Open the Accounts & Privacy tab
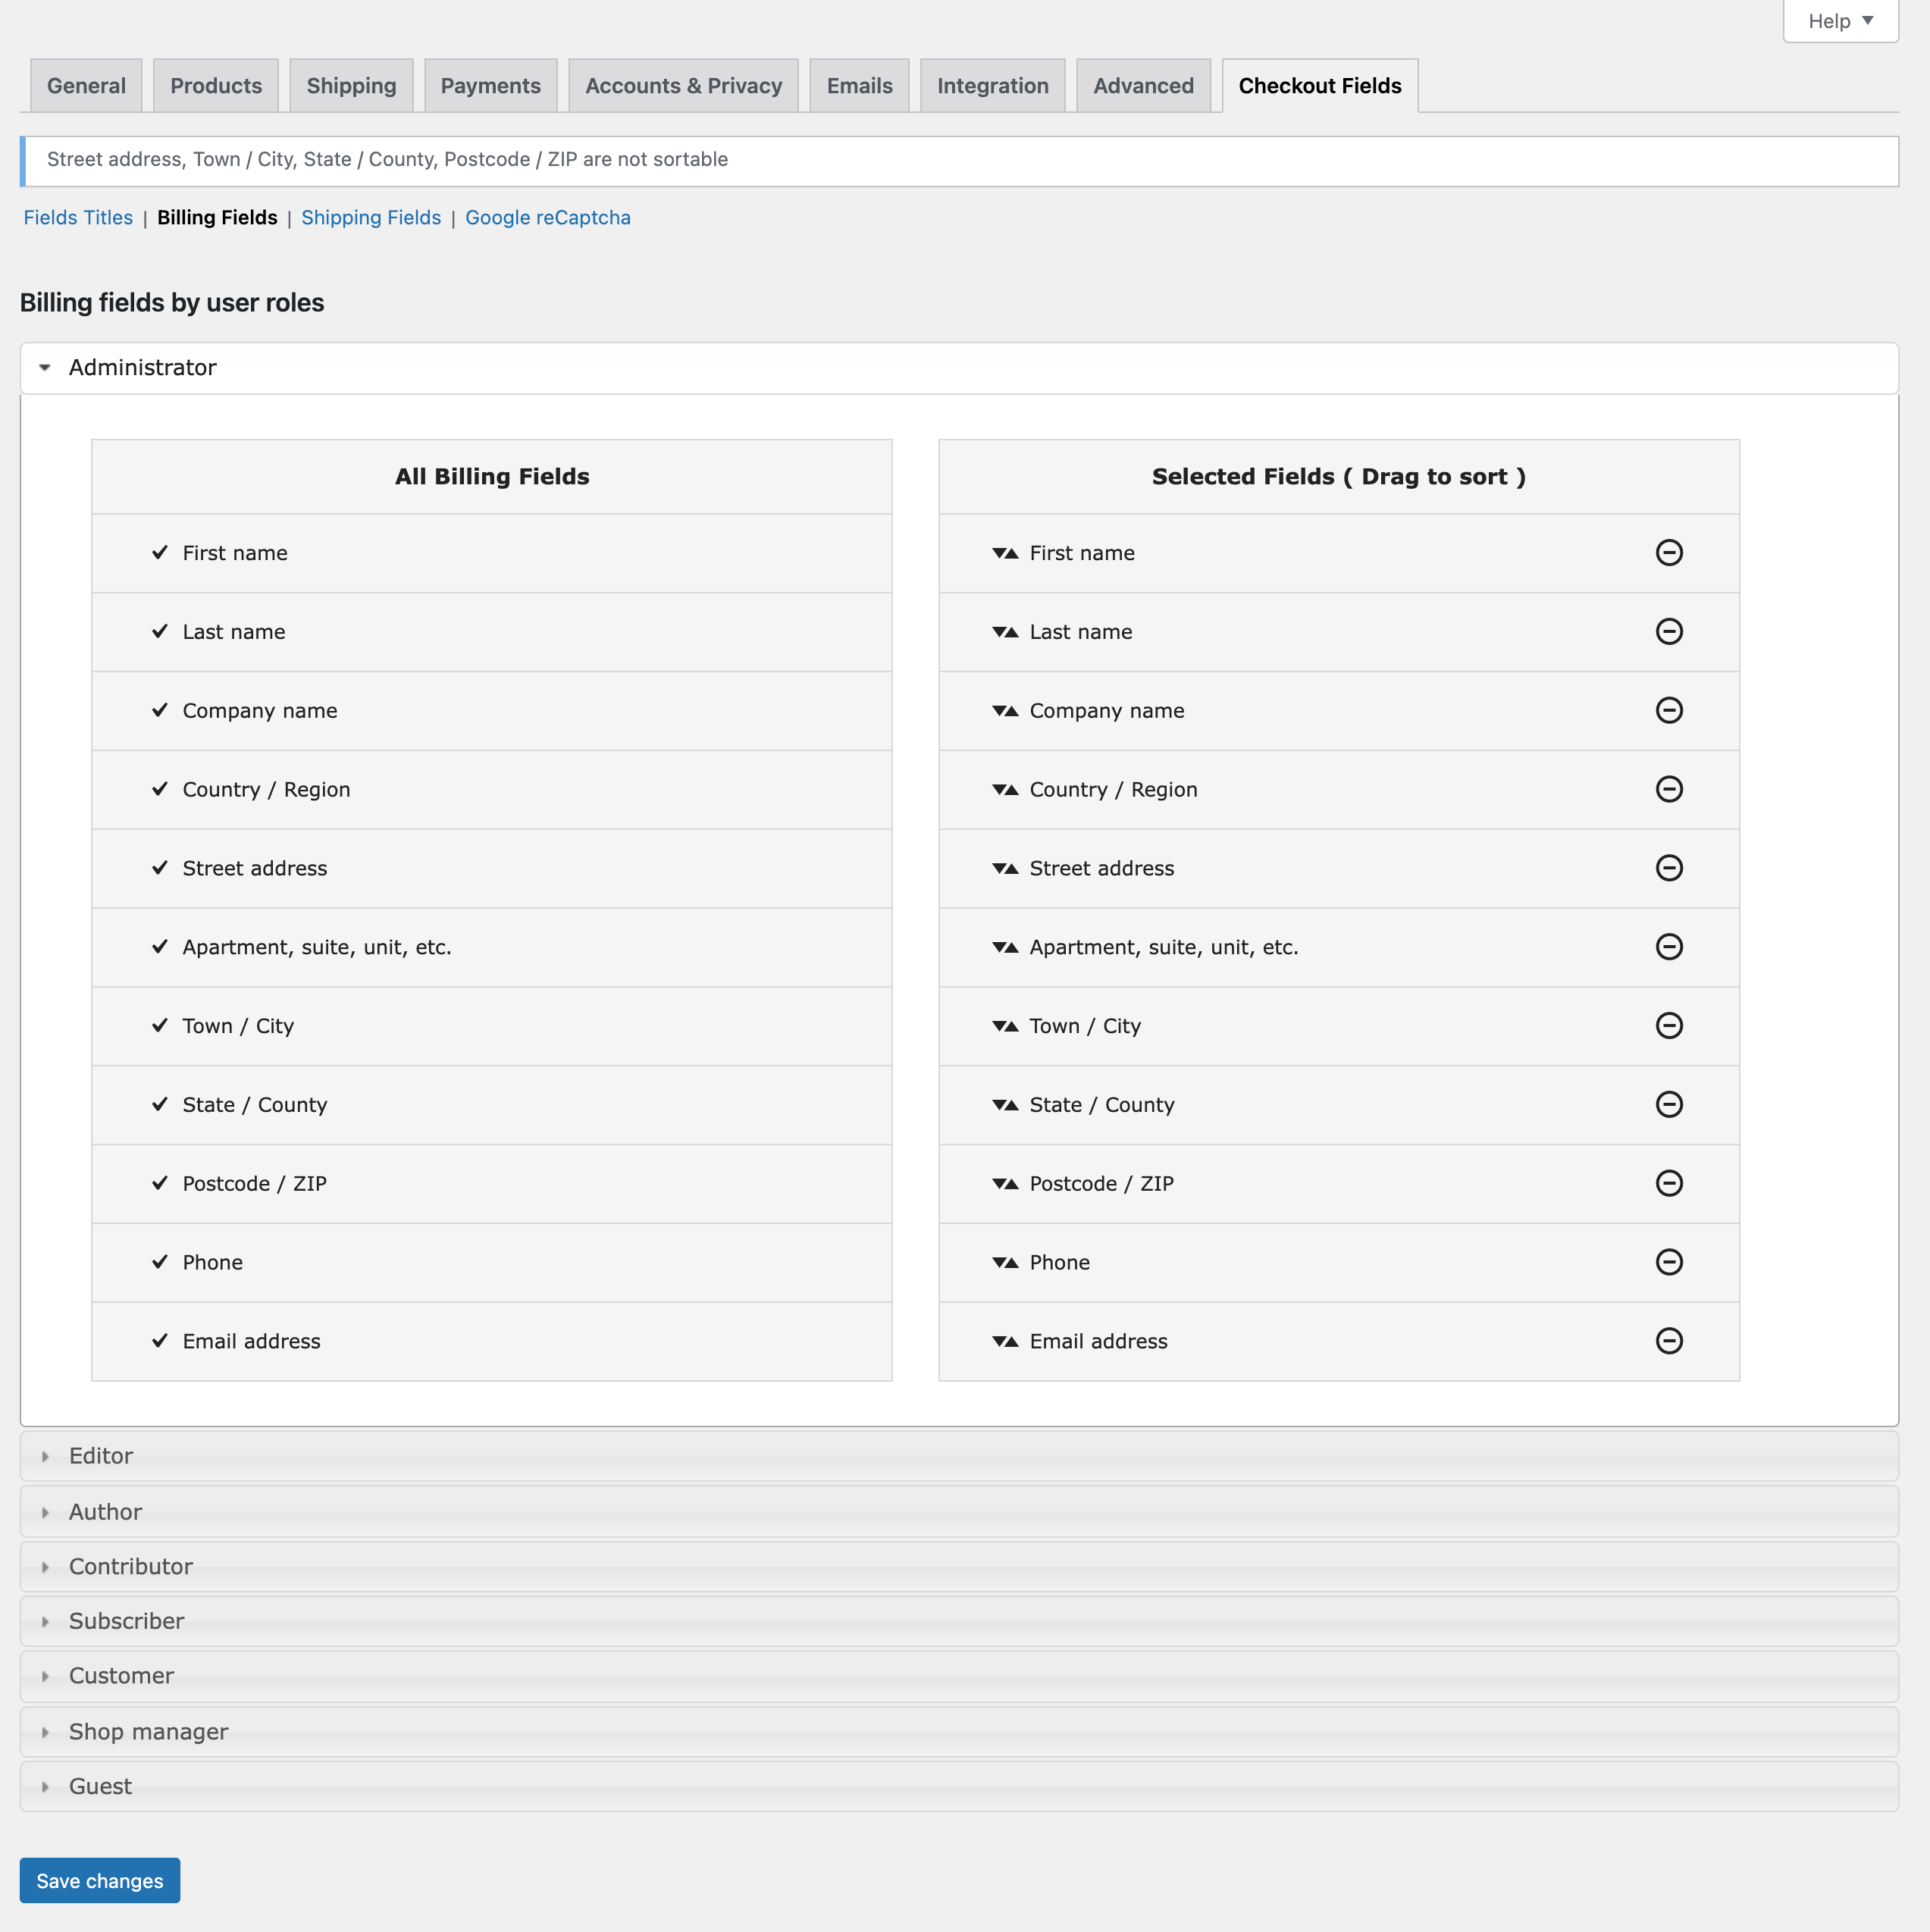 click(683, 85)
